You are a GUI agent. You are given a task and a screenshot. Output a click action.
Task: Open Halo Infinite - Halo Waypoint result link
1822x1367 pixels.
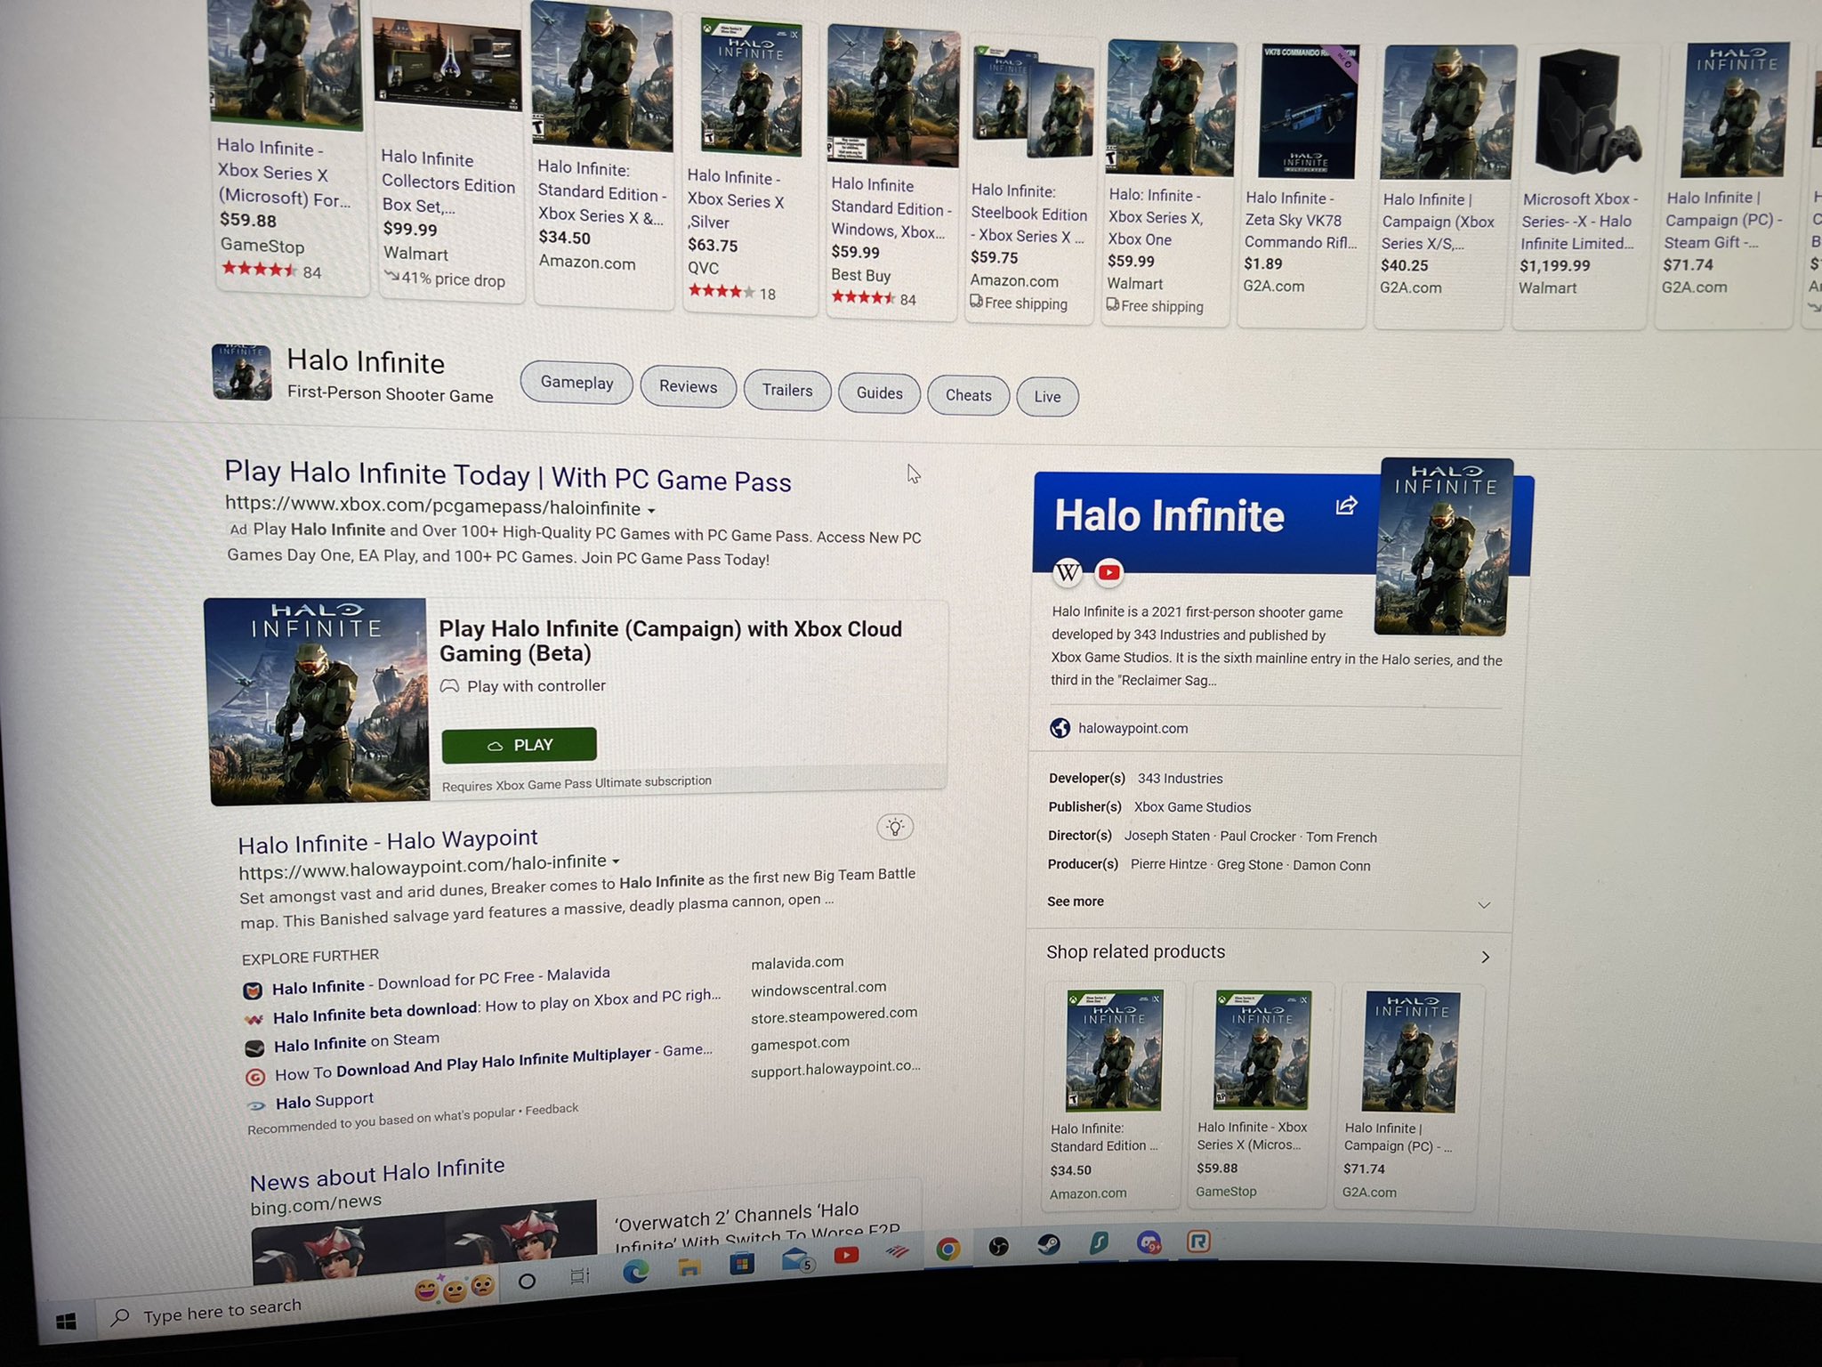pyautogui.click(x=388, y=841)
